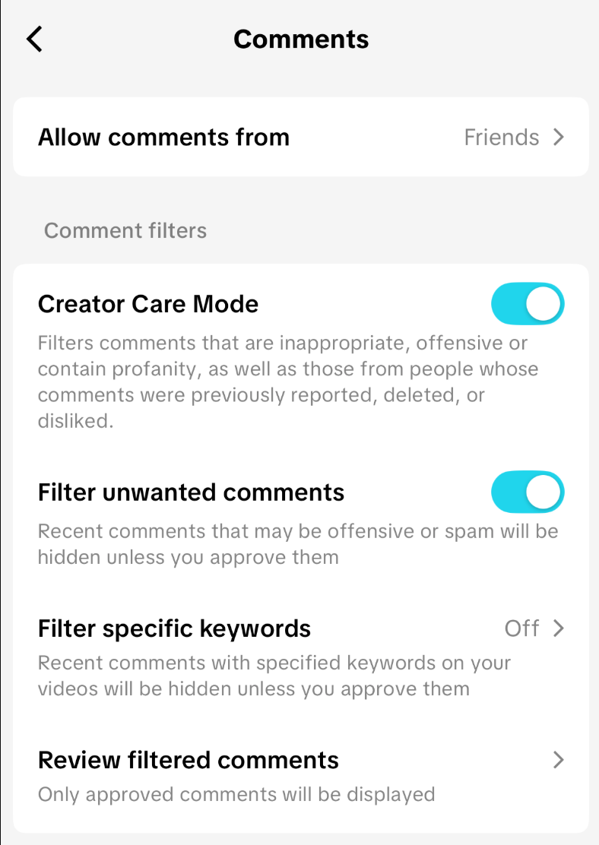The width and height of the screenshot is (599, 845).
Task: Select the Filter specific keywords label
Action: pyautogui.click(x=174, y=628)
